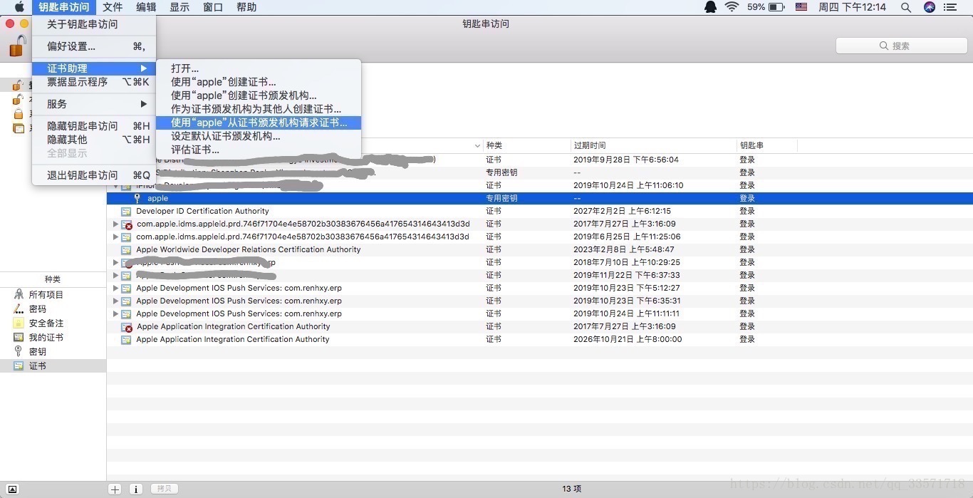Open the 证书助理 submenu

94,68
